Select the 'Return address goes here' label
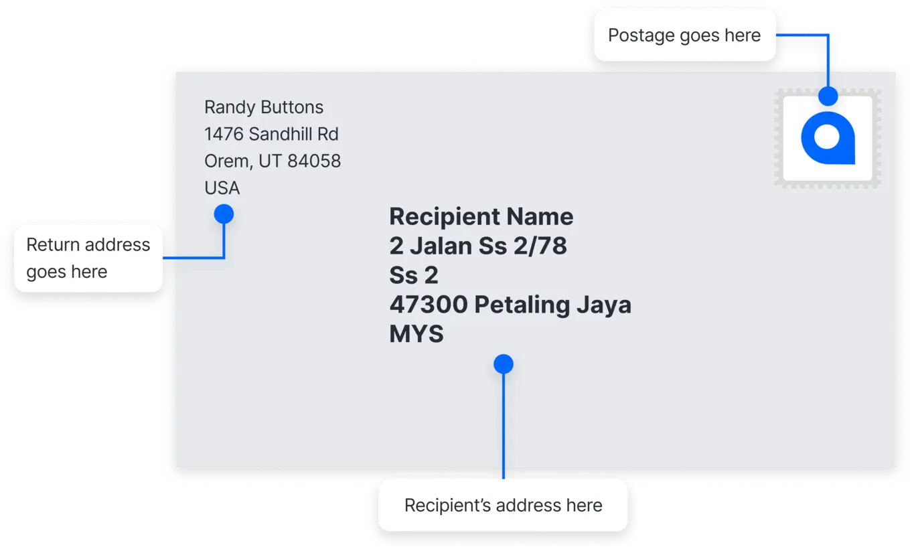Screen dimensions: 910x551 (x=88, y=258)
